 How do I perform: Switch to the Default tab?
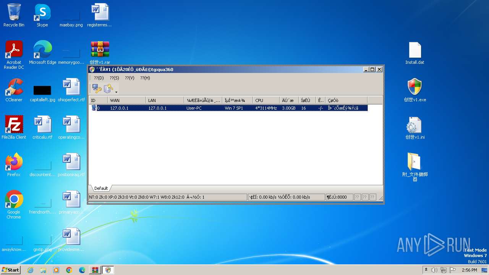(x=101, y=188)
